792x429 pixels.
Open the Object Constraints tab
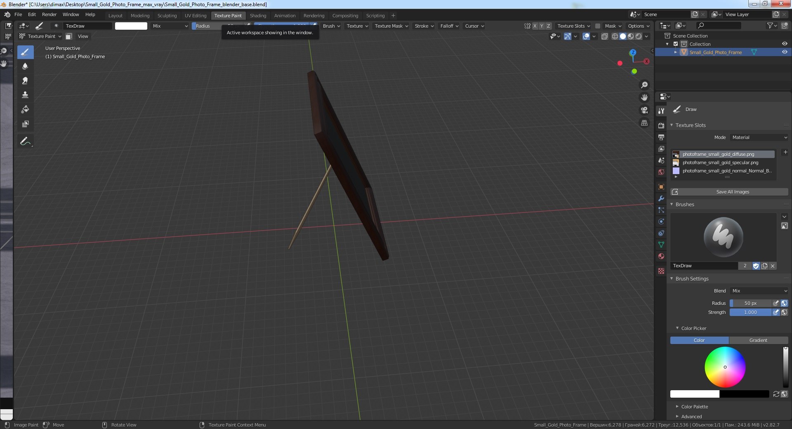[x=661, y=233]
